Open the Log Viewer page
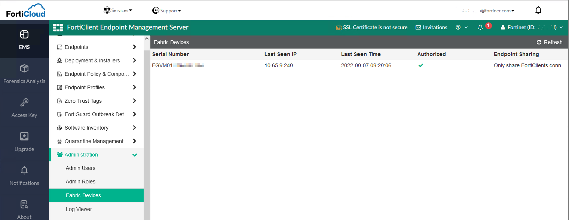The width and height of the screenshot is (569, 220). click(x=79, y=209)
